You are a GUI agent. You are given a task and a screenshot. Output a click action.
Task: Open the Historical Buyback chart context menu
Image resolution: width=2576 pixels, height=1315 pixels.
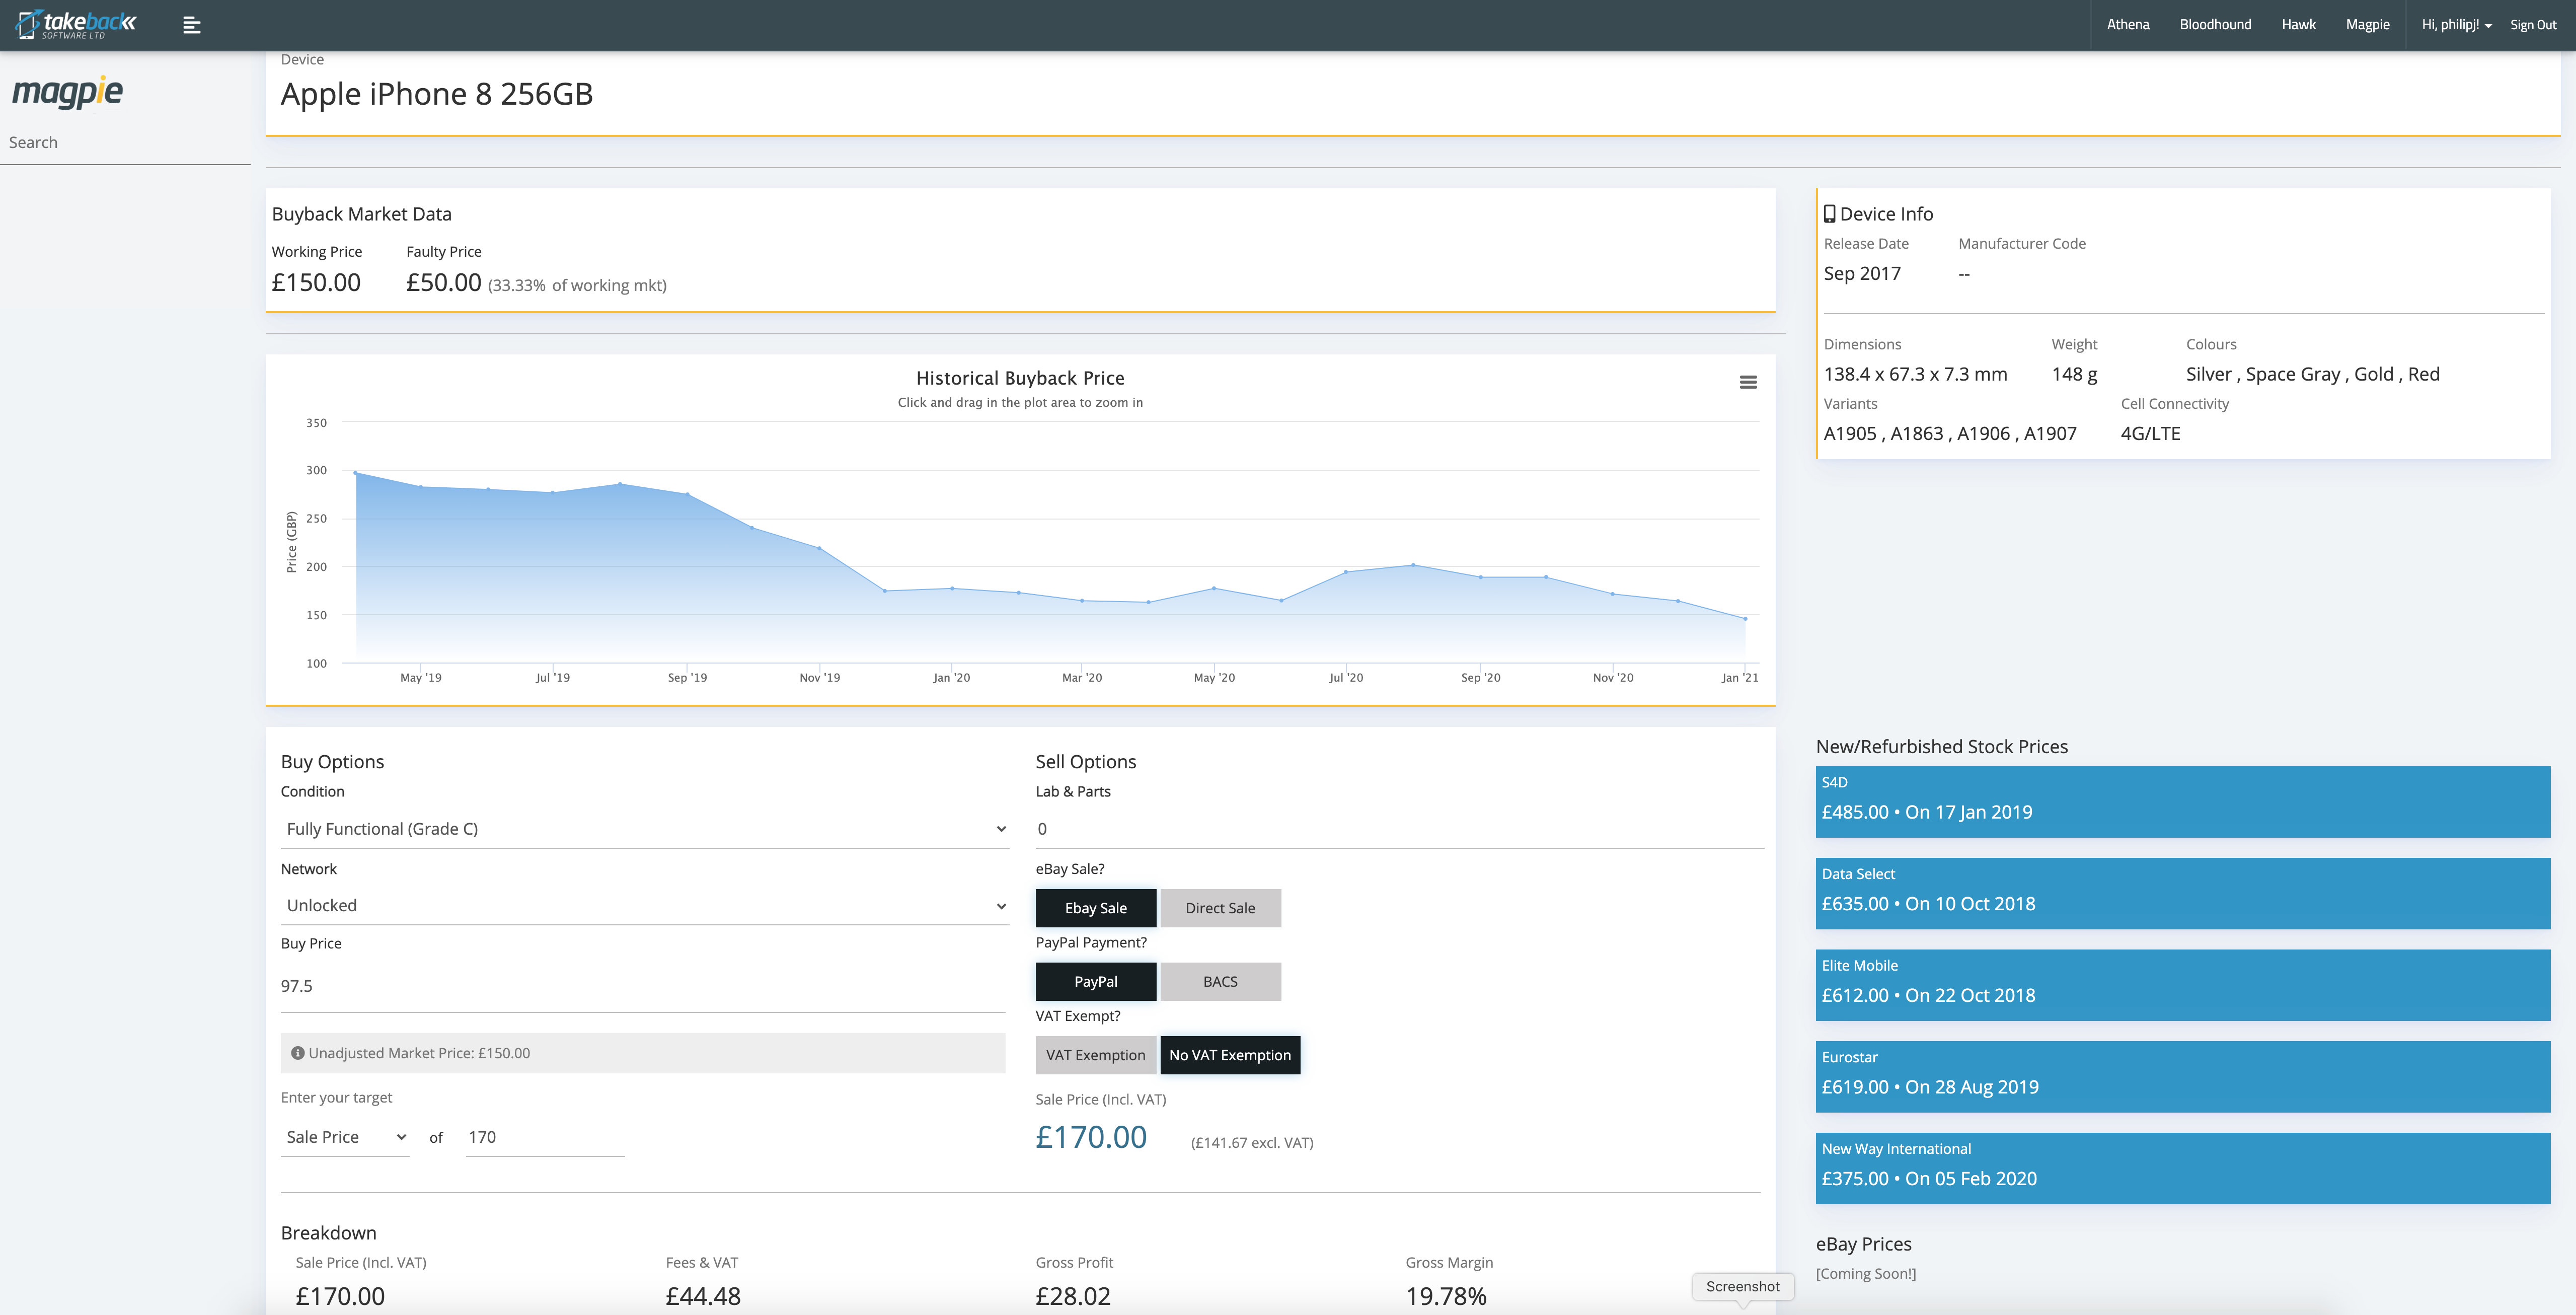coord(1748,382)
